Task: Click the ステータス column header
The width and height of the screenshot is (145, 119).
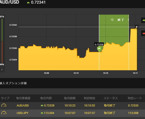Action: [111, 98]
